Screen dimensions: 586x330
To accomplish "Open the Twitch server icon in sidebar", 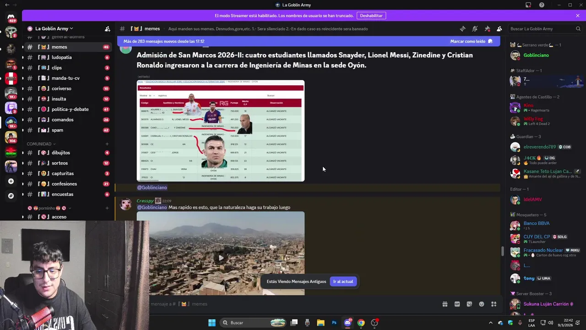I will (x=11, y=108).
